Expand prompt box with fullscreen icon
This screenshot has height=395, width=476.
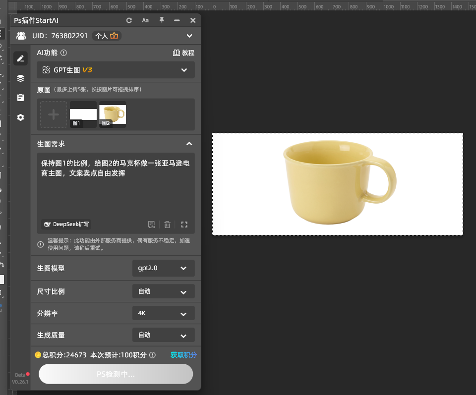point(184,225)
